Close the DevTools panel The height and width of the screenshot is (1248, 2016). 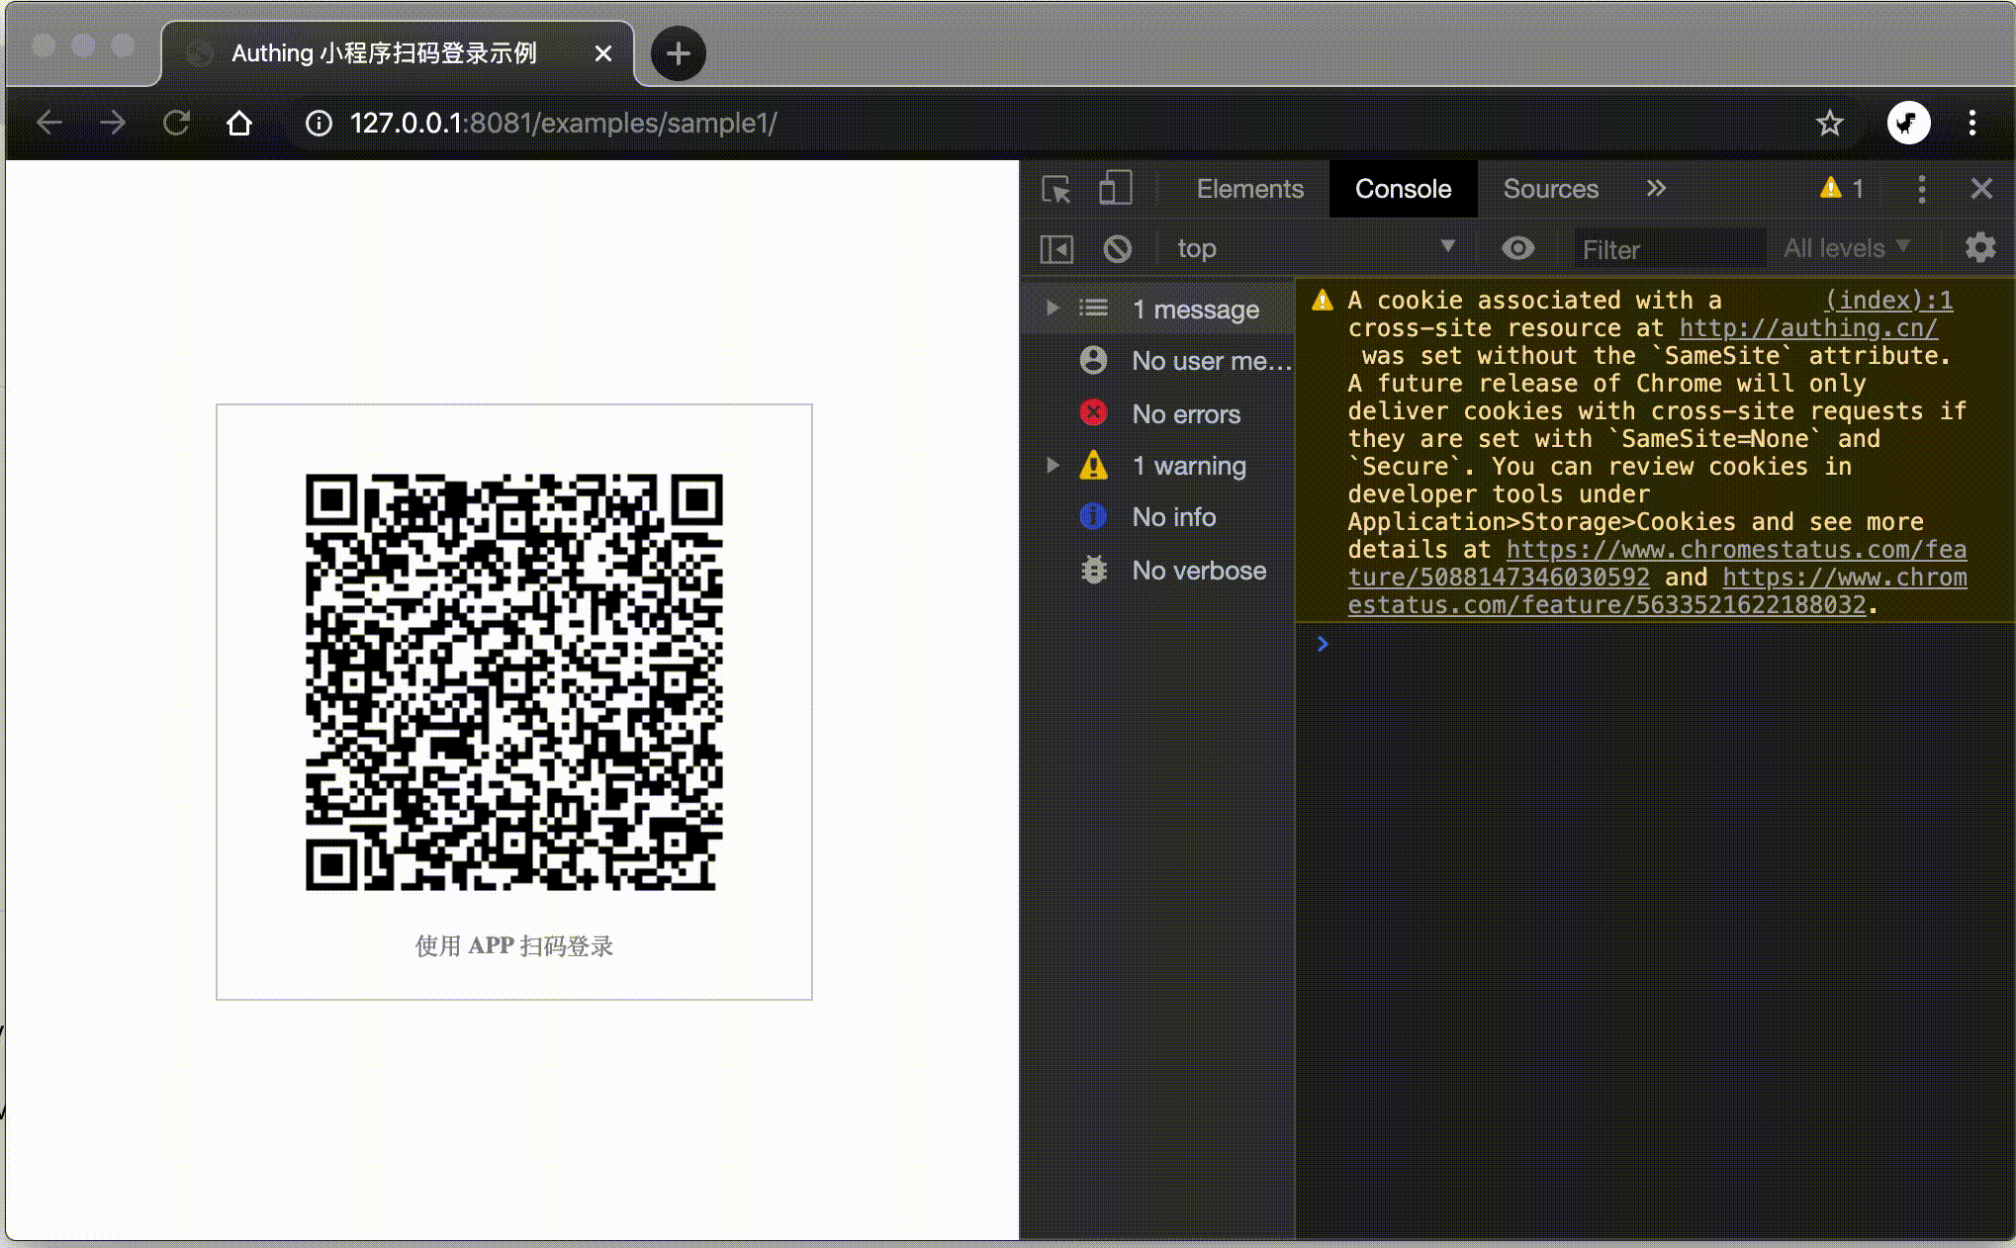pyautogui.click(x=1980, y=189)
